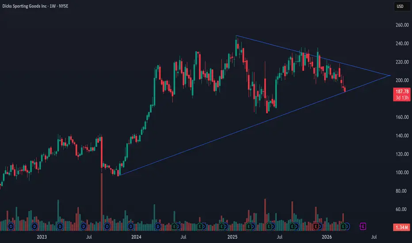Open the first green earnings E marker
Screen dimensions: 412x243
(174, 226)
